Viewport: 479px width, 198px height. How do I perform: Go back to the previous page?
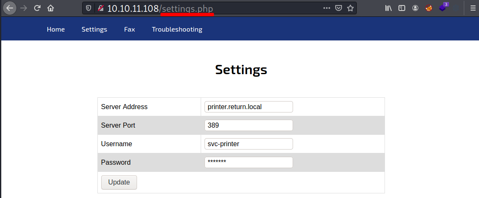coord(10,8)
